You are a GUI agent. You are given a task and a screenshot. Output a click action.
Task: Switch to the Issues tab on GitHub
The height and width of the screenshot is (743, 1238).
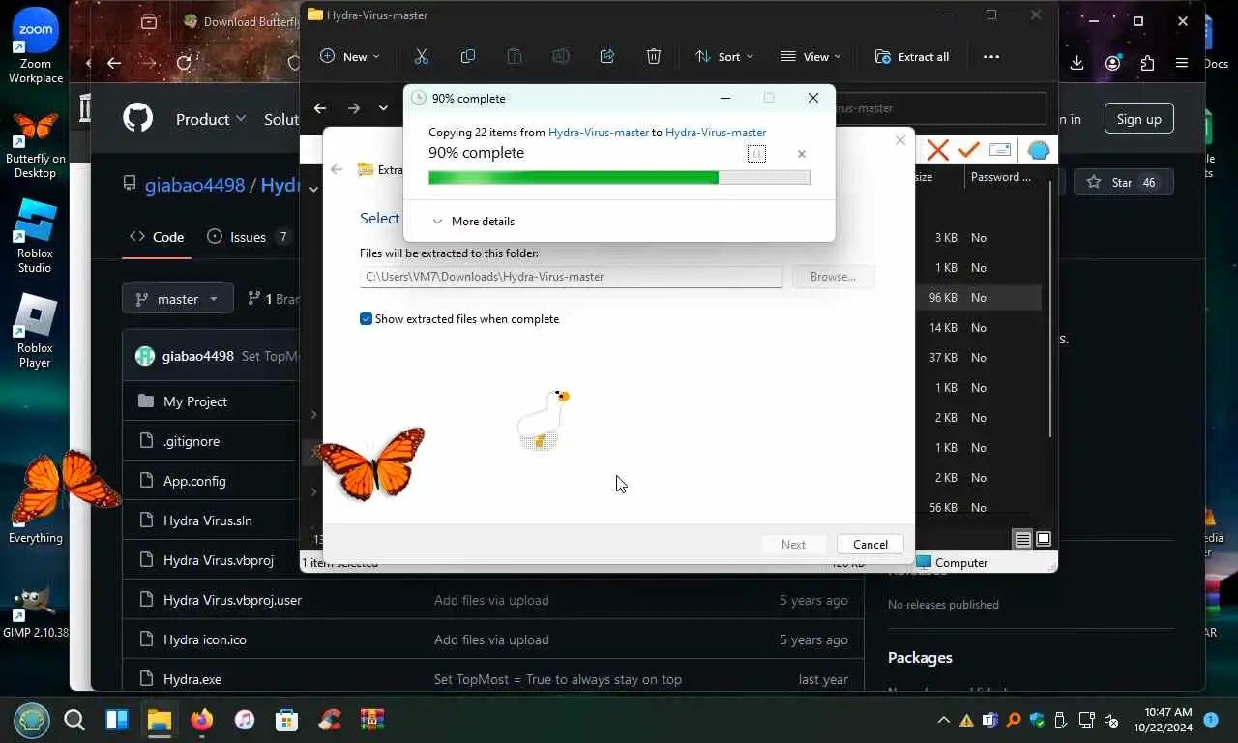(x=250, y=237)
